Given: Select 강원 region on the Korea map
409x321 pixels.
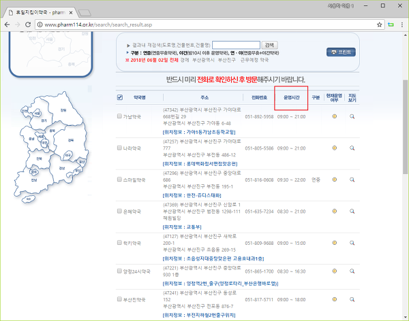Looking at the screenshot, I should tap(63, 110).
